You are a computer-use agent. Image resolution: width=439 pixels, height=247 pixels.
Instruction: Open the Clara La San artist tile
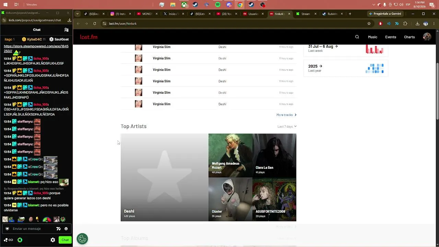coord(274,155)
